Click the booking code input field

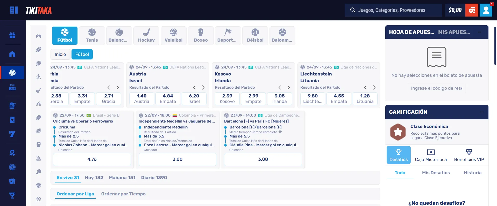(x=437, y=88)
